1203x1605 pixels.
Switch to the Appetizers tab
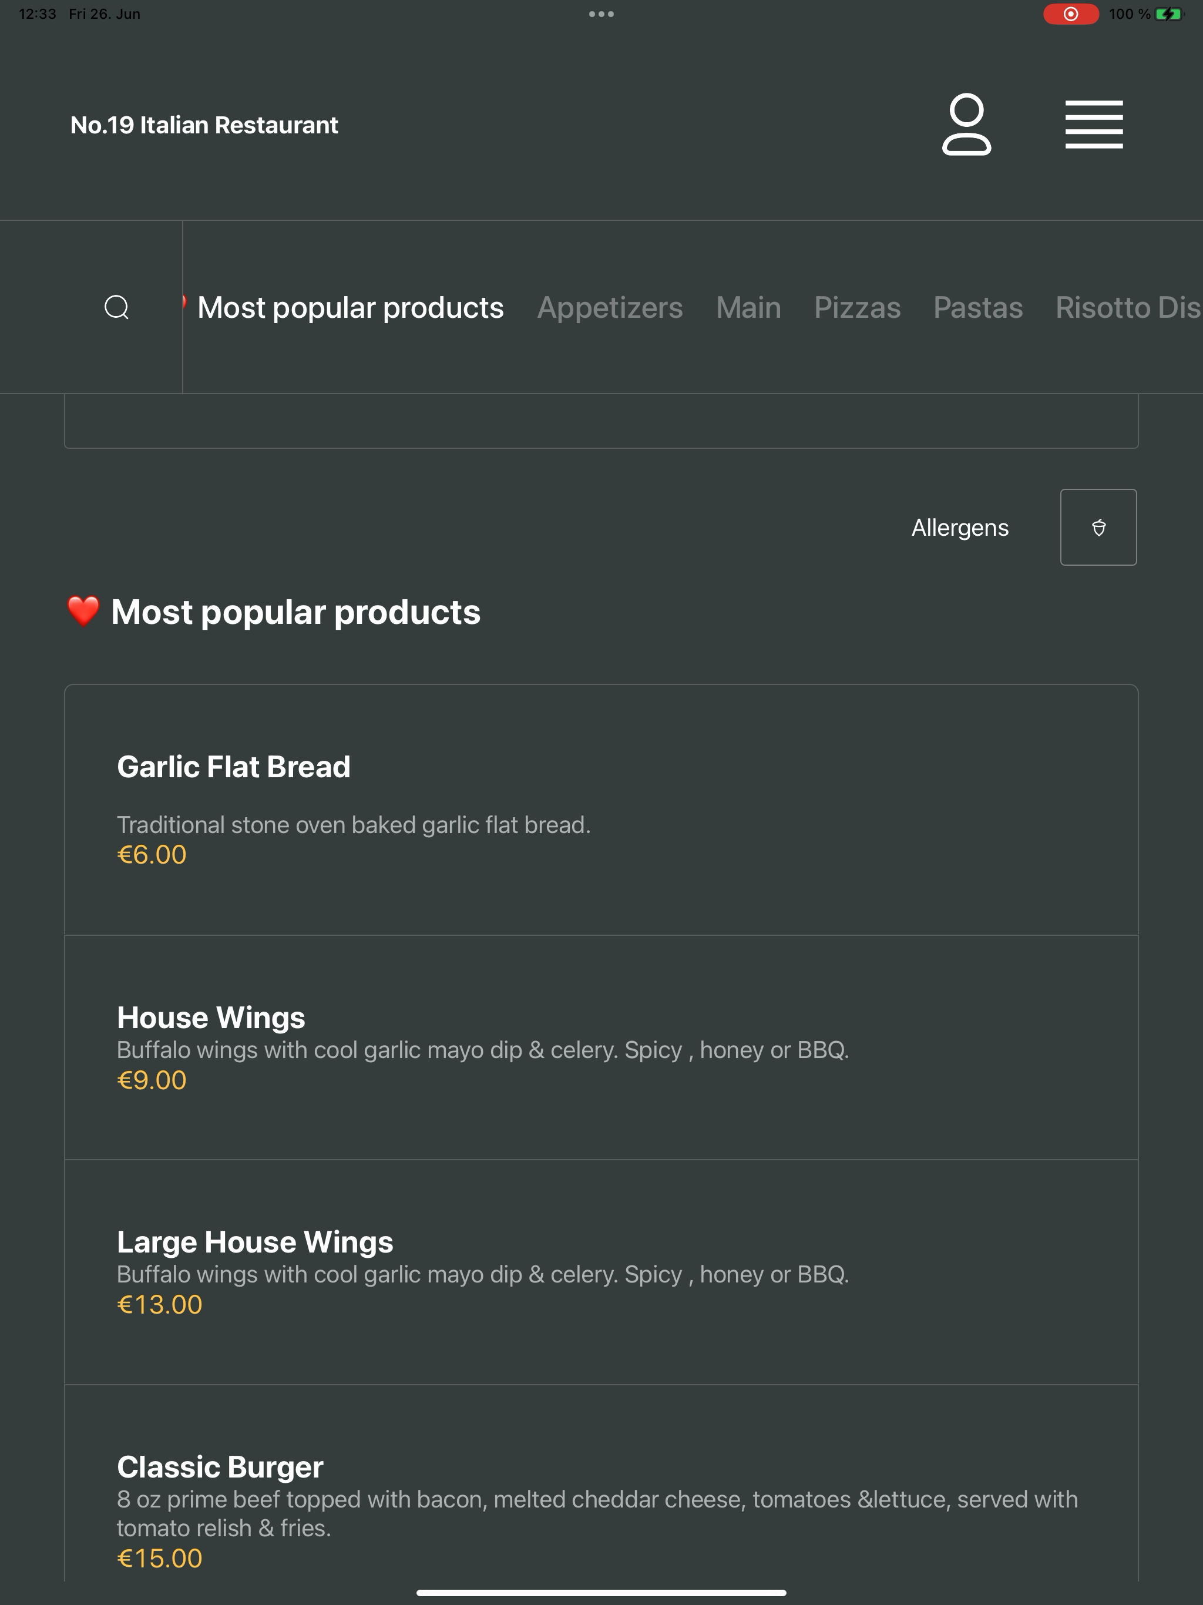coord(610,308)
